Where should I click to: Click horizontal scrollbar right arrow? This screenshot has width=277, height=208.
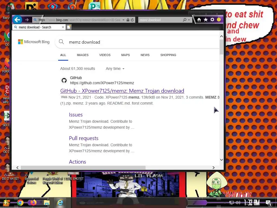tap(214, 167)
